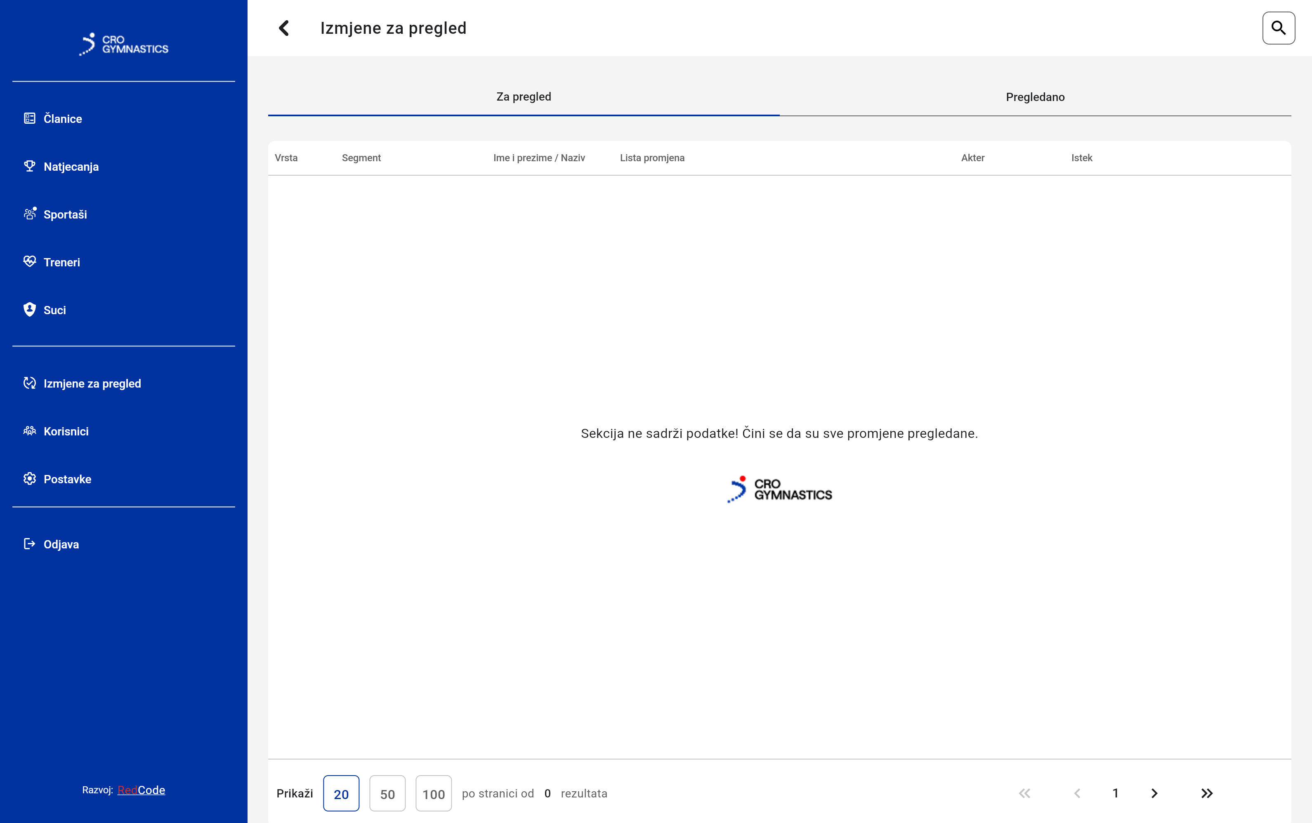Click the Suci shield icon
1312x823 pixels.
(29, 310)
